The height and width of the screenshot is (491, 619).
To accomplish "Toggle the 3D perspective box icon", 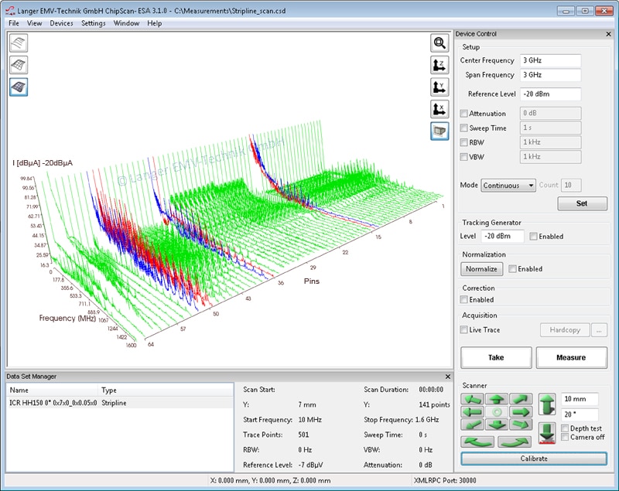I will click(439, 131).
